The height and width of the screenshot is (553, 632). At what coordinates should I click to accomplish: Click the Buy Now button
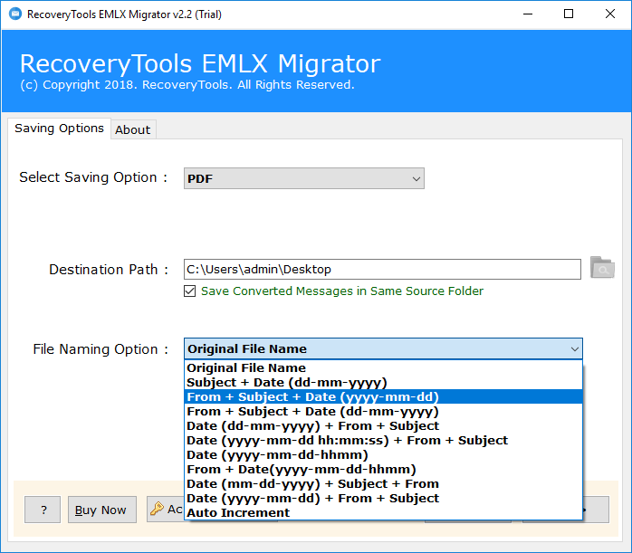point(102,510)
